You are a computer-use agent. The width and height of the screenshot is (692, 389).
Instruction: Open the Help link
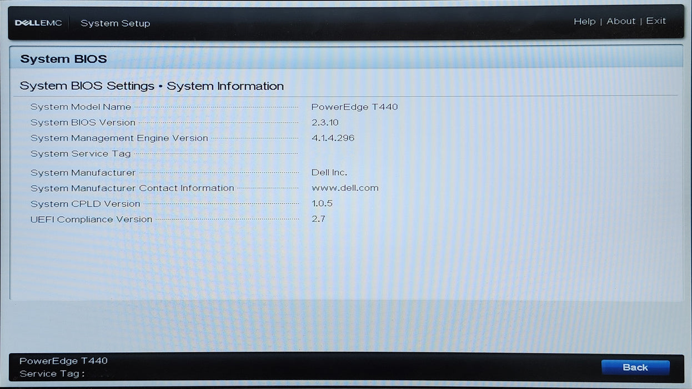584,21
